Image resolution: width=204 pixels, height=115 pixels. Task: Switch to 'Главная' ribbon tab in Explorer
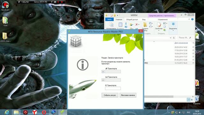(119, 19)
